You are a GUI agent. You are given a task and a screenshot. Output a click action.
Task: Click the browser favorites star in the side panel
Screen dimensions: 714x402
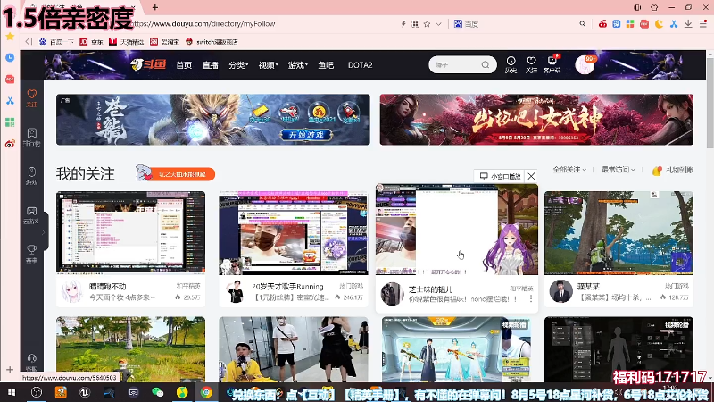[10, 37]
